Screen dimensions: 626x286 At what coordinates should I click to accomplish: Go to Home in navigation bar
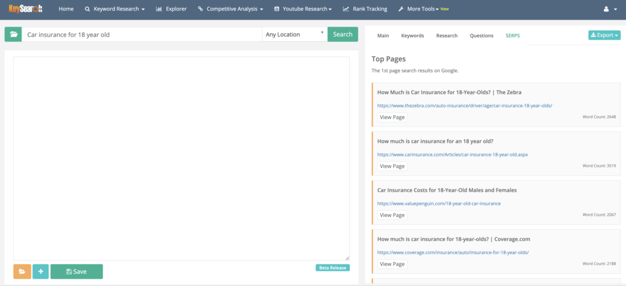[x=66, y=9]
